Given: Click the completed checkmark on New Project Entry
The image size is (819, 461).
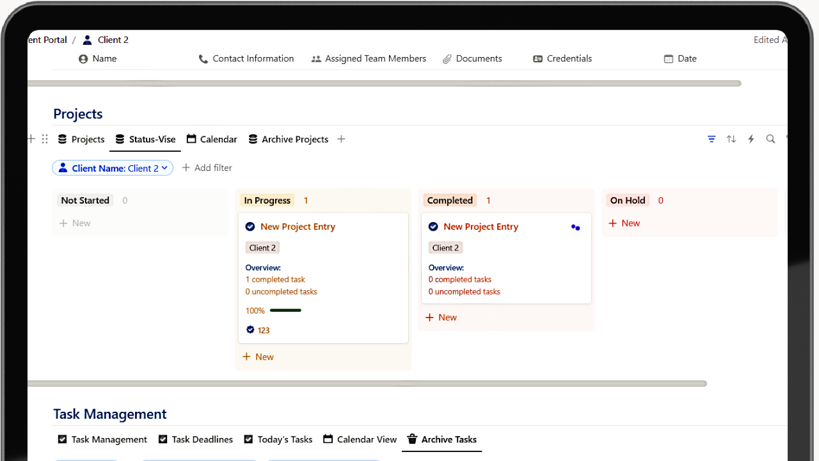Looking at the screenshot, I should (250, 226).
